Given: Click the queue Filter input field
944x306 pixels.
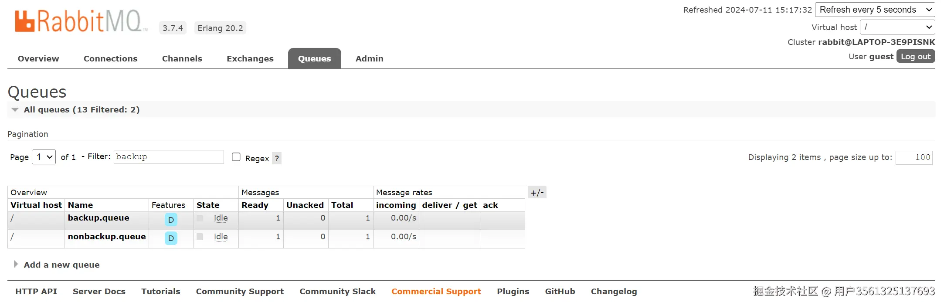Looking at the screenshot, I should 169,157.
